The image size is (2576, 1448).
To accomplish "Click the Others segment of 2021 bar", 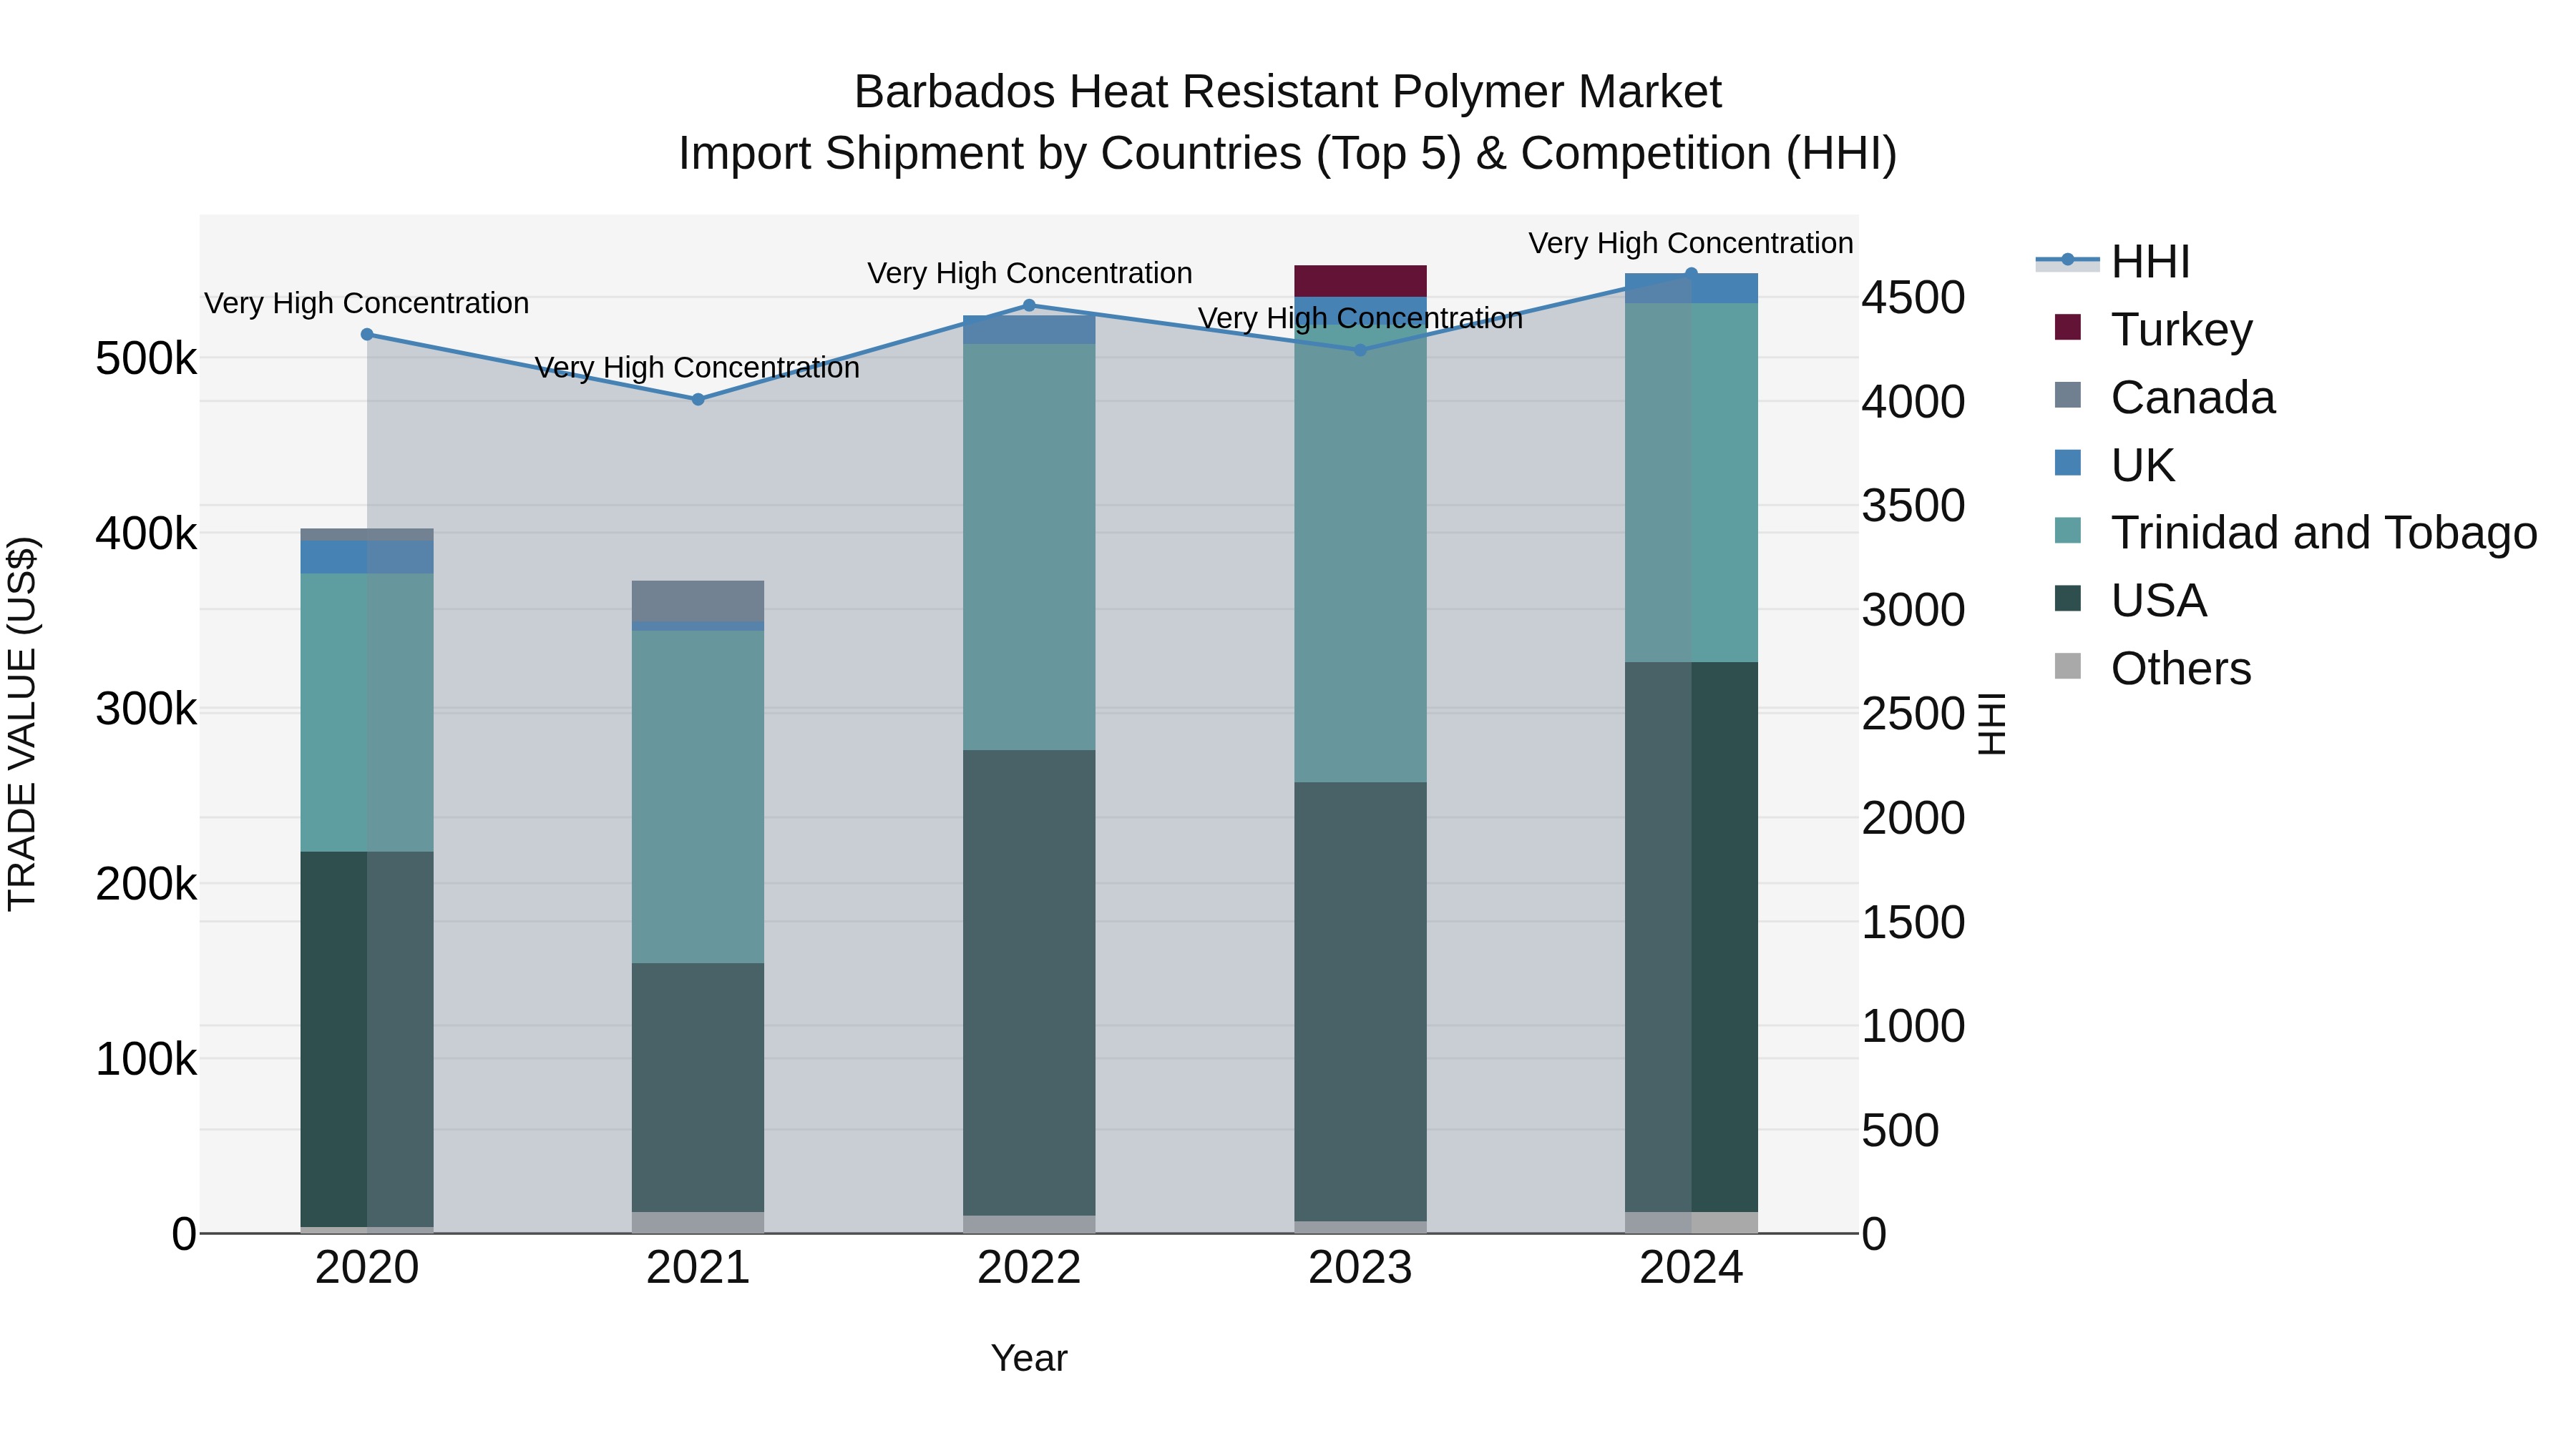I will tap(698, 1222).
